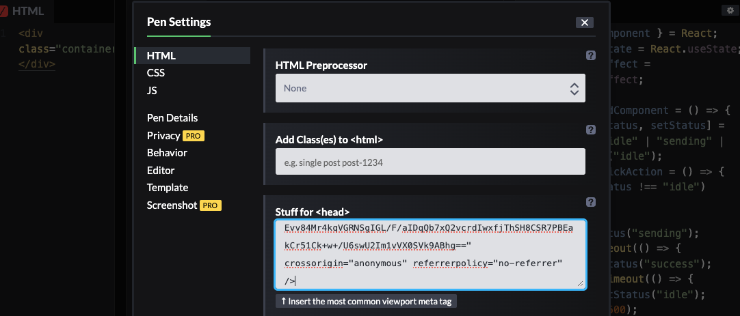This screenshot has width=740, height=316.
Task: Open the HTML Preprocessor dropdown
Action: click(430, 88)
